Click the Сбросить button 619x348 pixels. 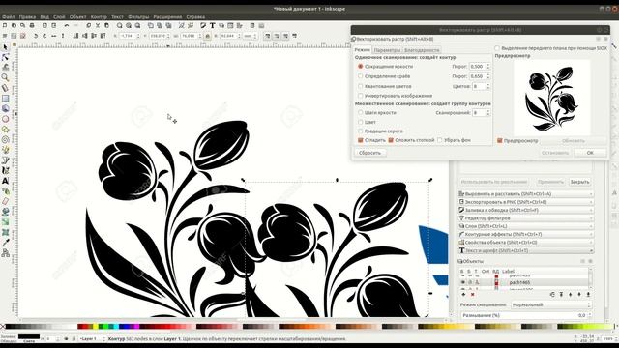(369, 153)
